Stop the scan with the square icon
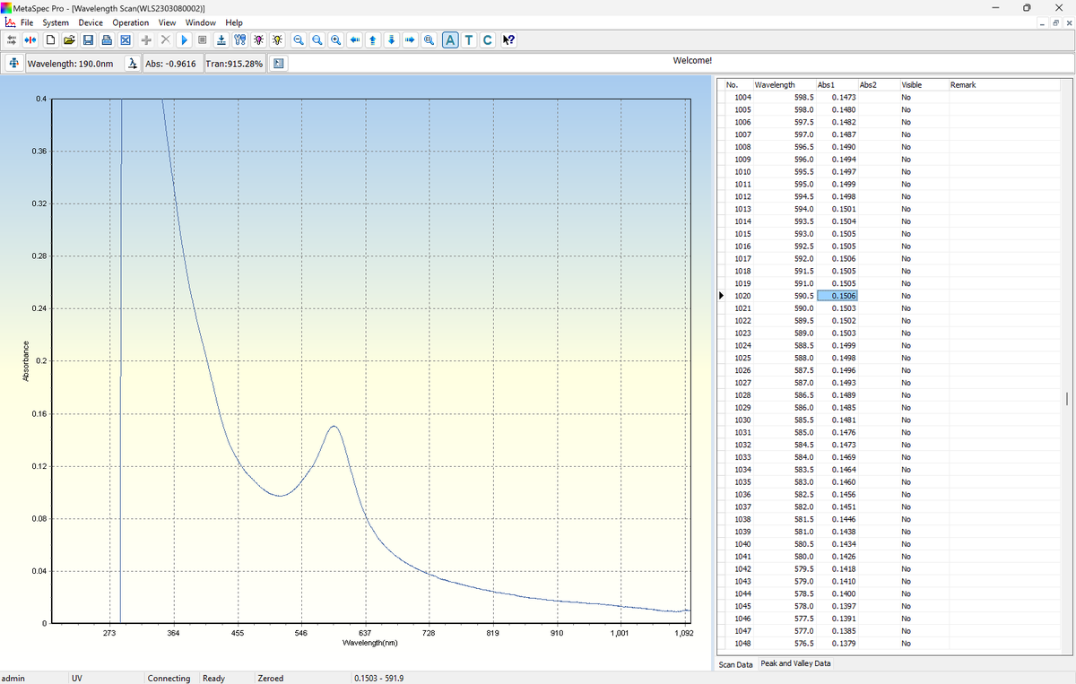1076x684 pixels. [x=203, y=40]
